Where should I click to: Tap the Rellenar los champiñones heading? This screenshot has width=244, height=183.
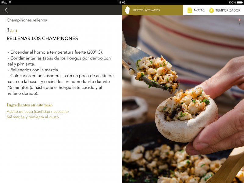click(x=42, y=38)
